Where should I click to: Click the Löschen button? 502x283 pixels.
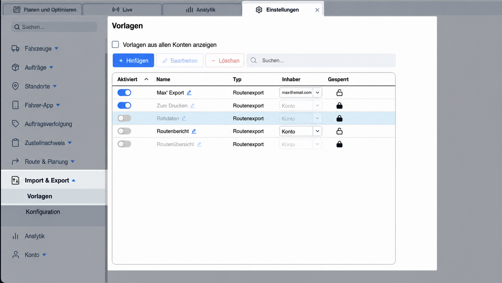coord(225,60)
